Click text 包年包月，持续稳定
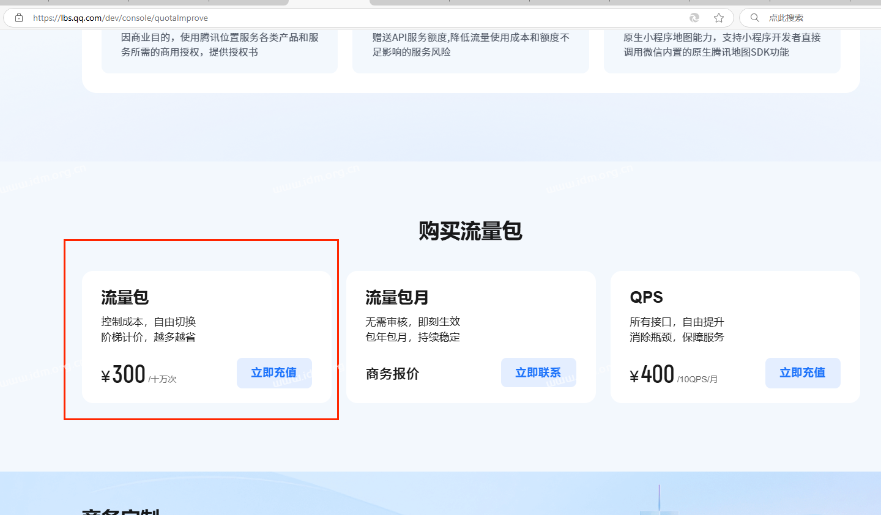881x515 pixels. [413, 337]
